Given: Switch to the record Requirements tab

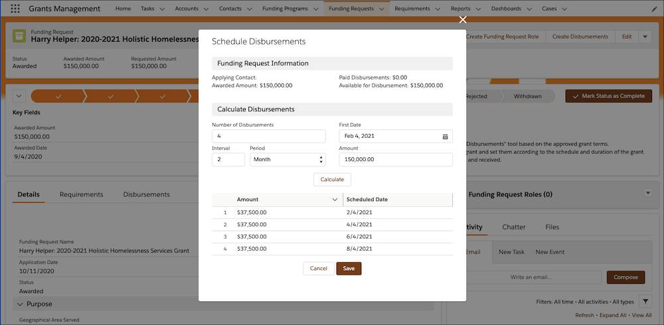Looking at the screenshot, I should tap(81, 194).
